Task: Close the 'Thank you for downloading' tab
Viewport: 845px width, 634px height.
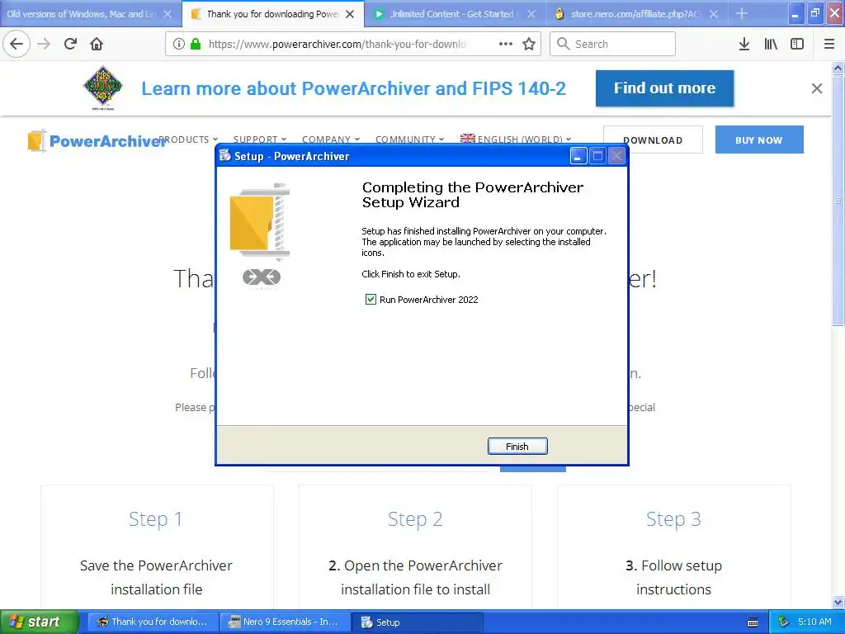Action: click(x=350, y=14)
